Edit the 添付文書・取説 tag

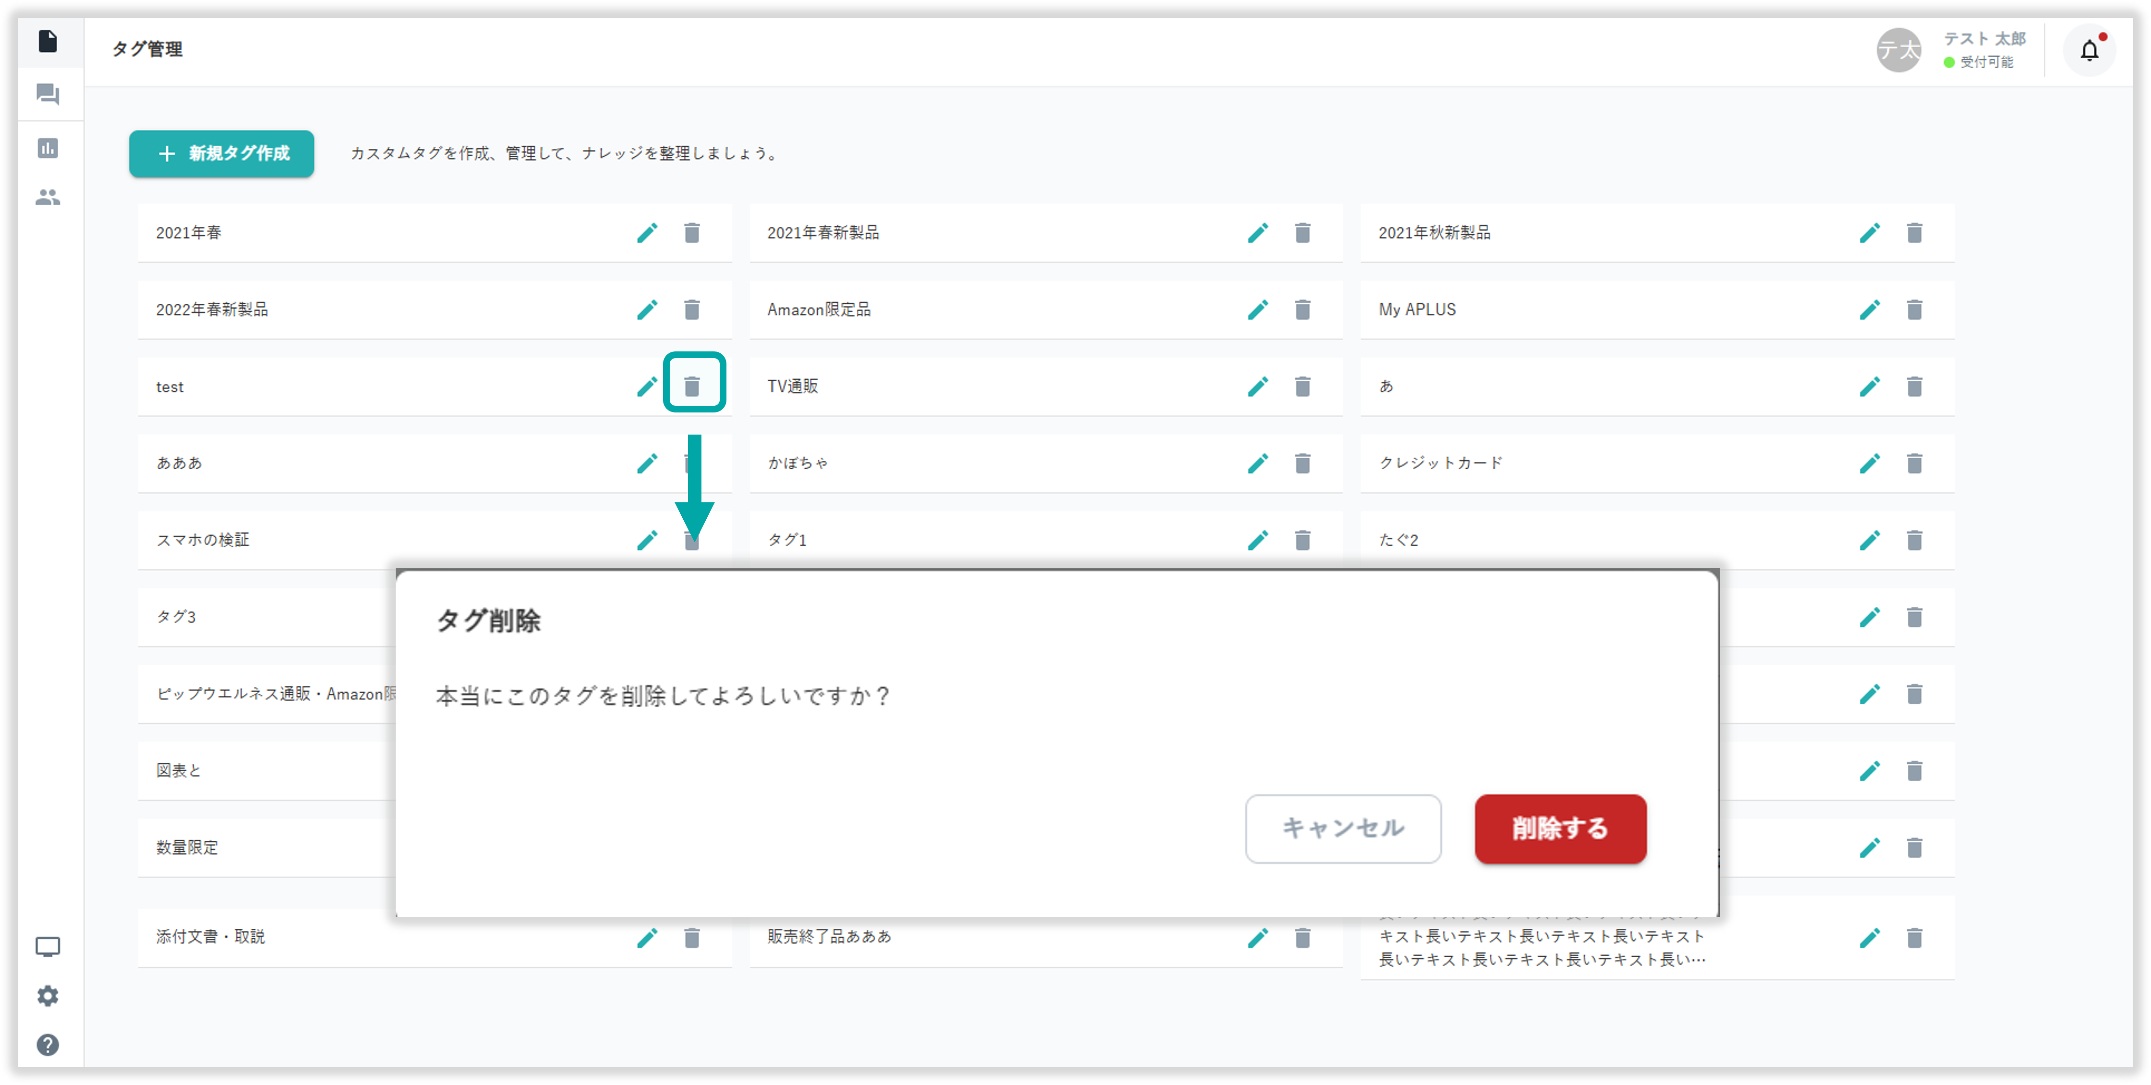tap(647, 938)
